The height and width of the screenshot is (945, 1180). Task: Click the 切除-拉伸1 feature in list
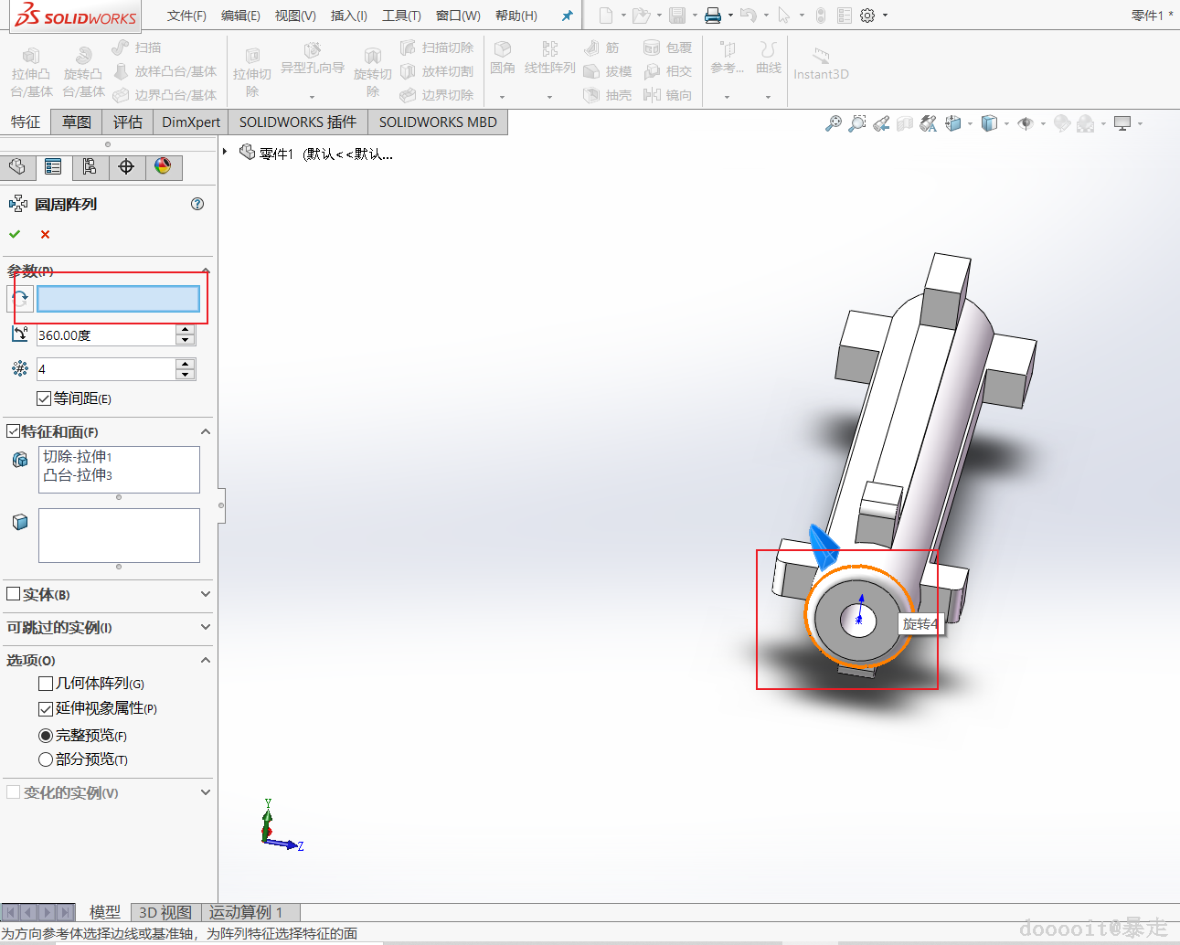[78, 456]
